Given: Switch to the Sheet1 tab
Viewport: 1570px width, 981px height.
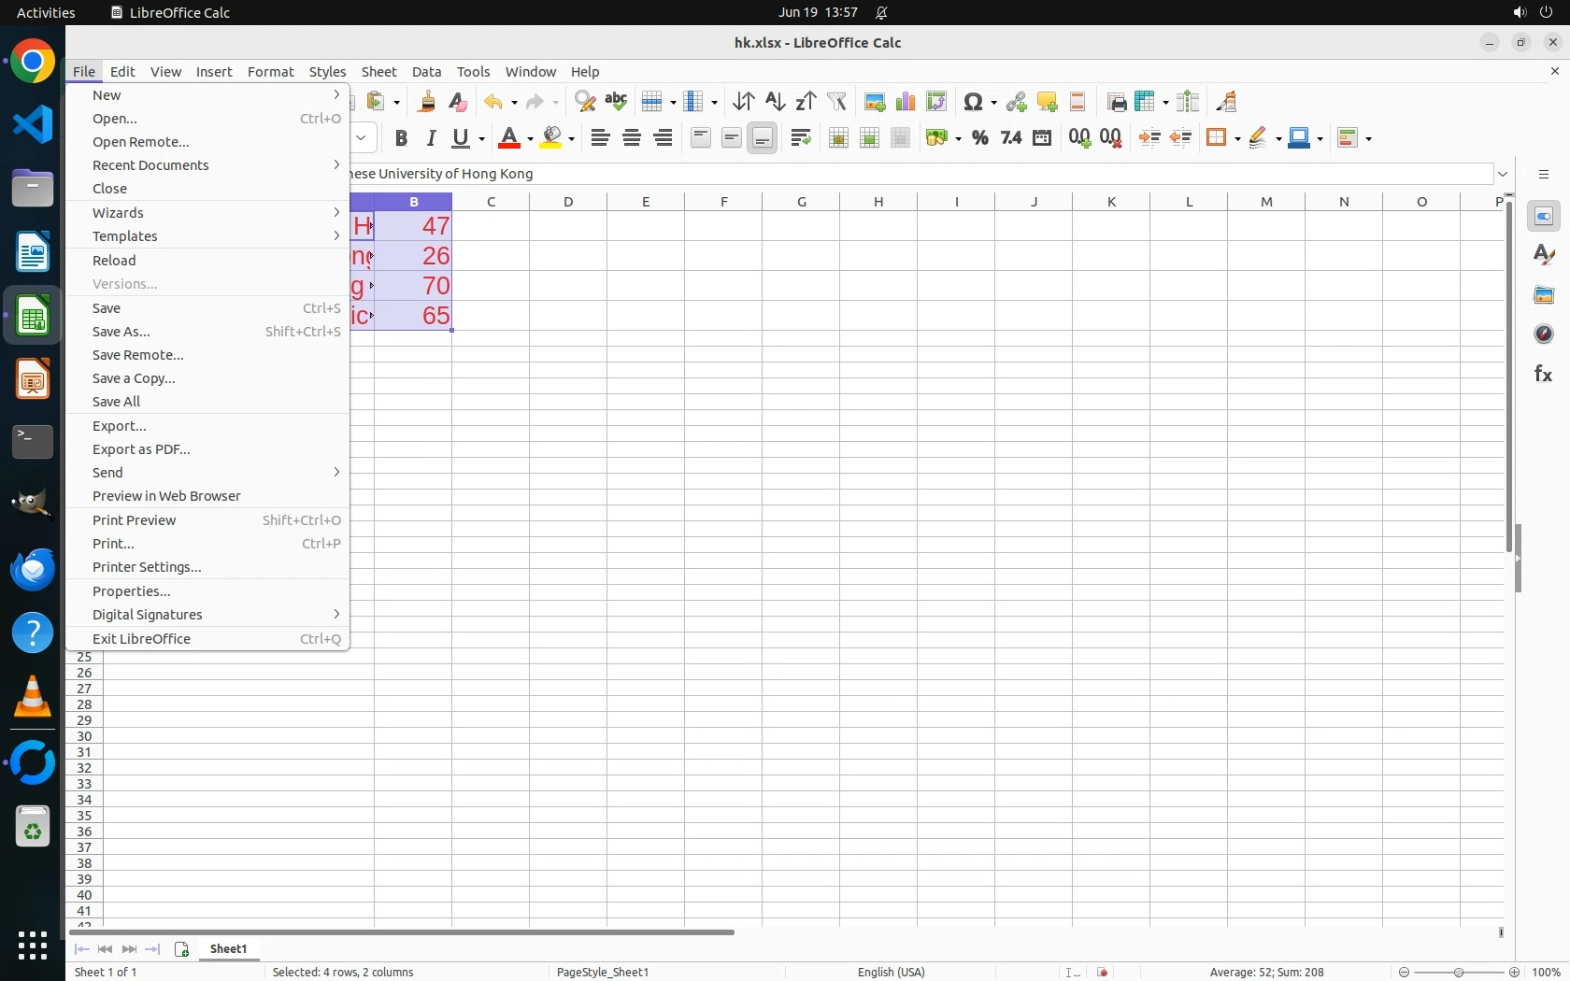Looking at the screenshot, I should pos(229,949).
